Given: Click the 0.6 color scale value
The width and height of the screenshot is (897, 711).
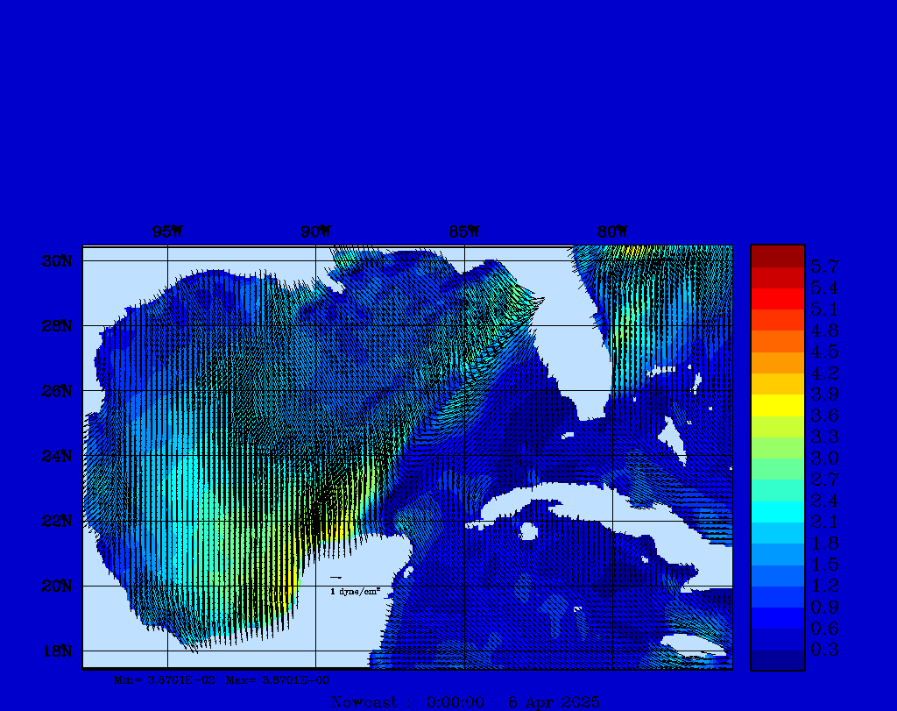Looking at the screenshot, I should (824, 629).
